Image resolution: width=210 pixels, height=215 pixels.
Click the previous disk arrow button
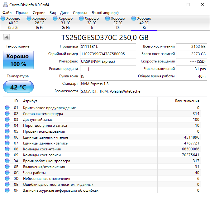7,37
